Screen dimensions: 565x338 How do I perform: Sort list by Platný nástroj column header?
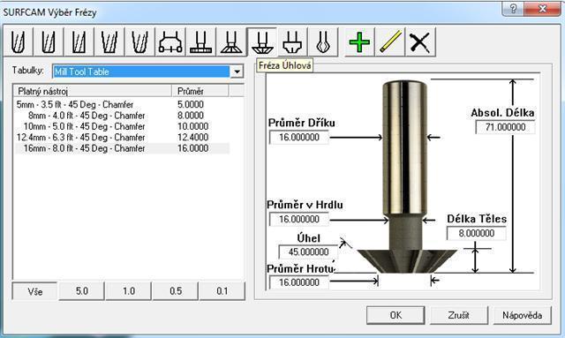[x=93, y=91]
